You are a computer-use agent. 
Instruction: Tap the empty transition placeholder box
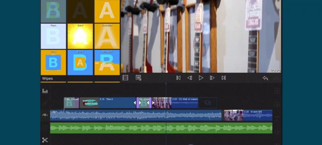click(x=208, y=103)
